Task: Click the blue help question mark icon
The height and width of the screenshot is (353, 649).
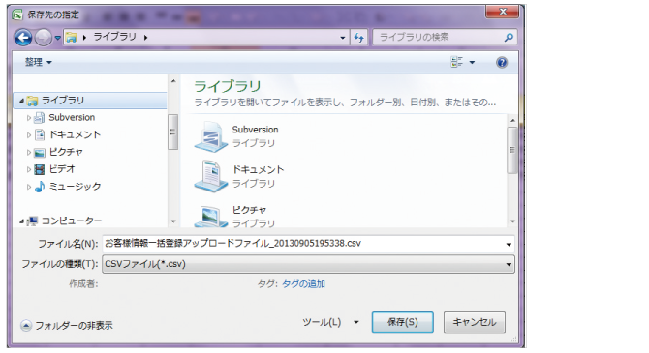Action: point(502,63)
